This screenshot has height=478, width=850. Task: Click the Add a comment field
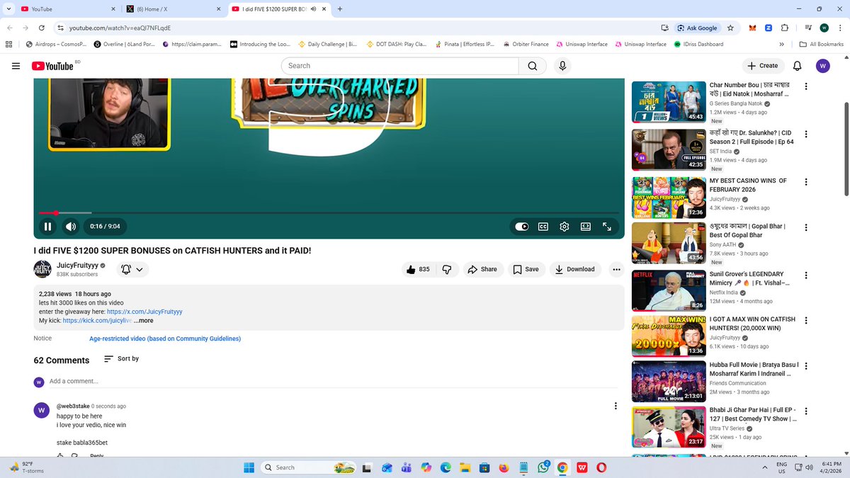pos(333,381)
